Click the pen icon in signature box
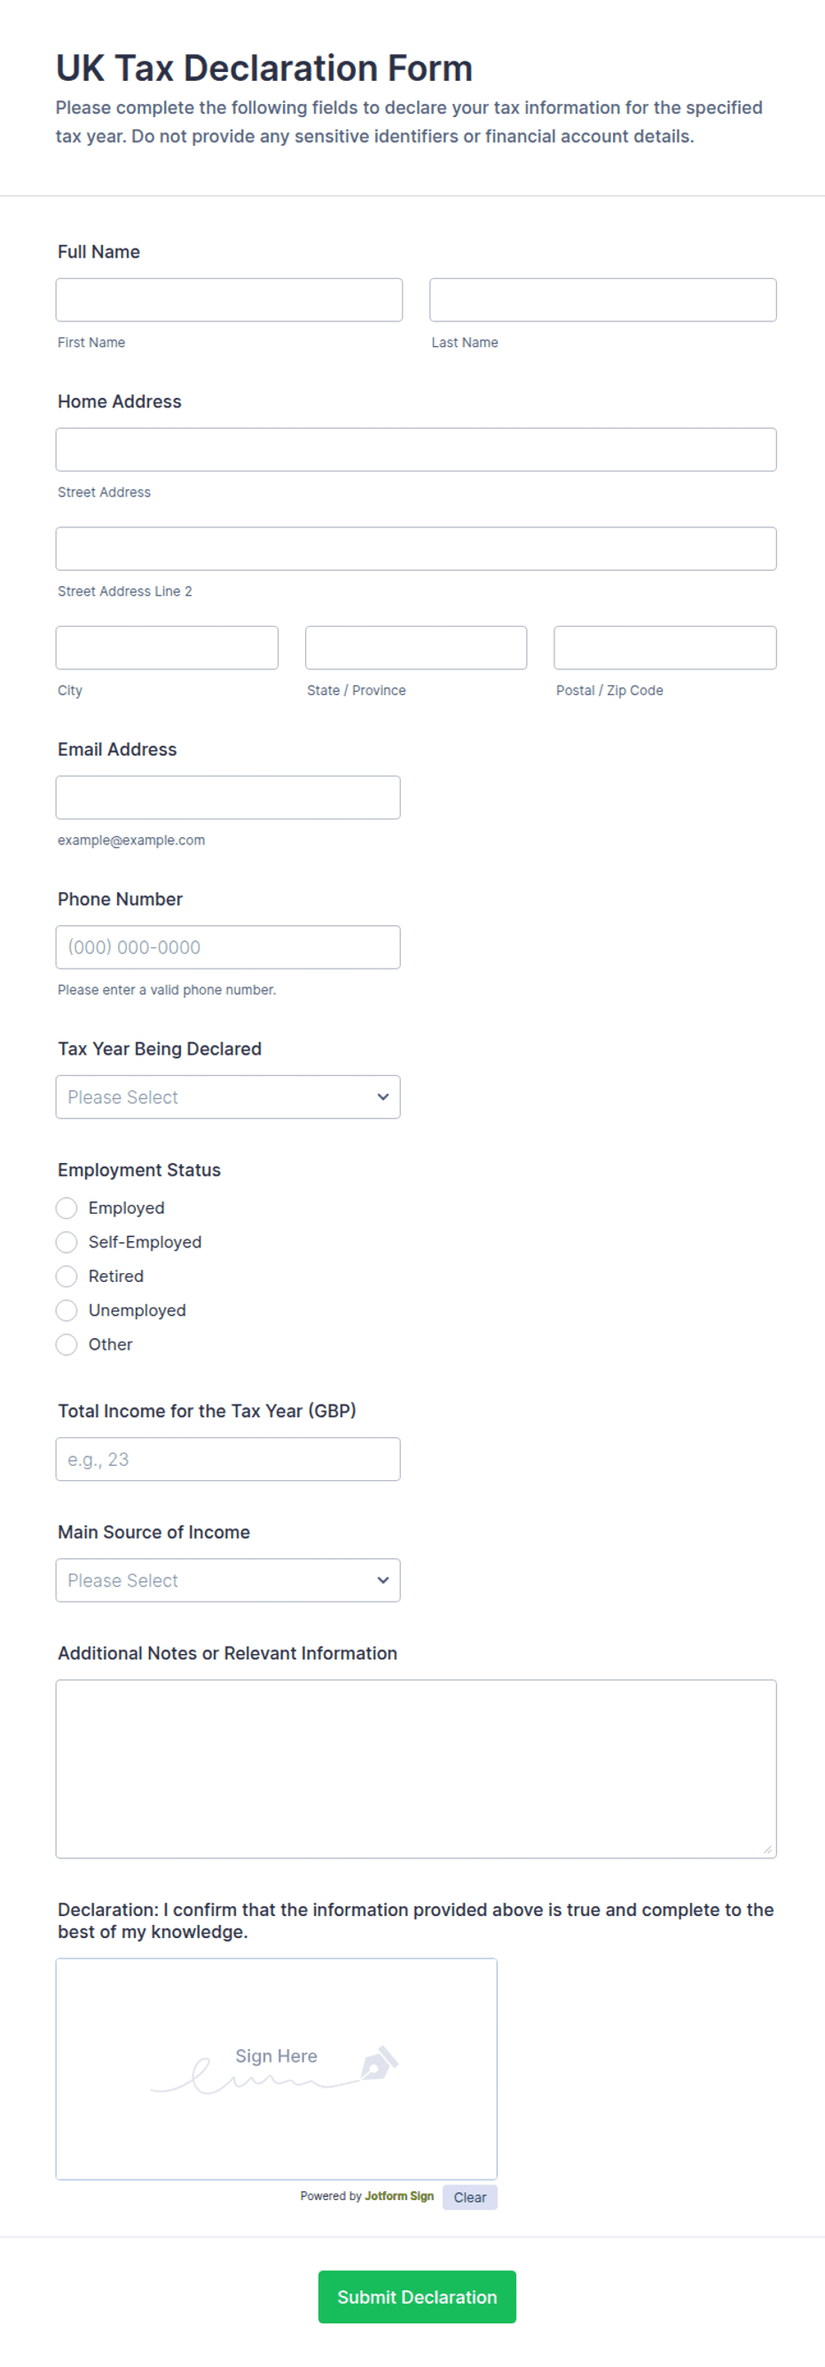The image size is (825, 2367). pos(379,2062)
